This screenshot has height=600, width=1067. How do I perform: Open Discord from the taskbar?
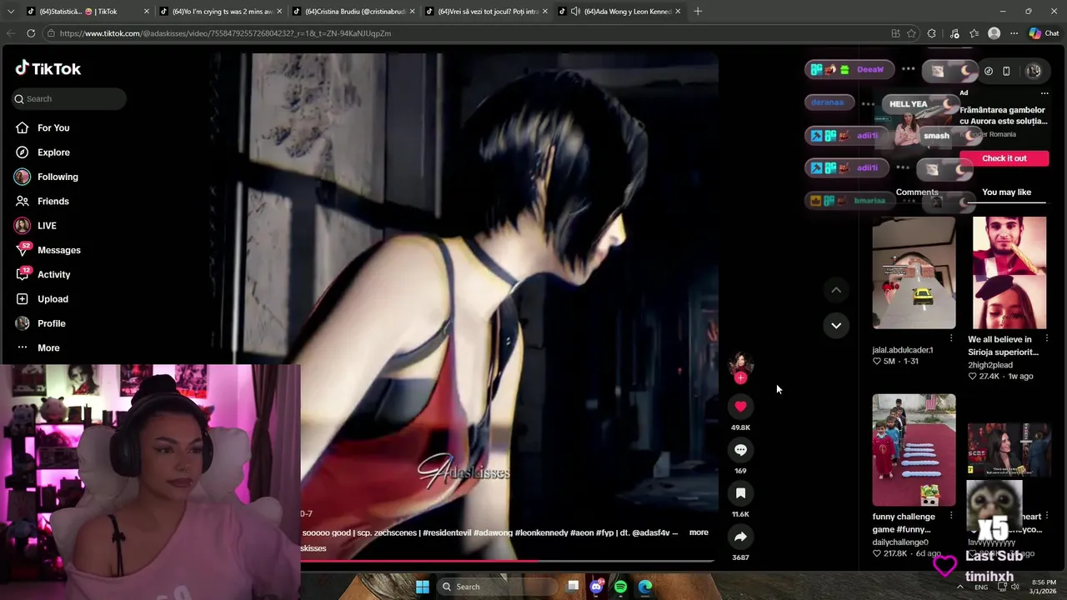[596, 587]
